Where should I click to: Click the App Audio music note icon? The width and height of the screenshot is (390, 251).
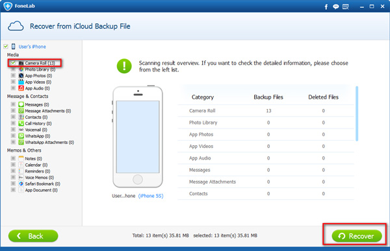pos(21,88)
